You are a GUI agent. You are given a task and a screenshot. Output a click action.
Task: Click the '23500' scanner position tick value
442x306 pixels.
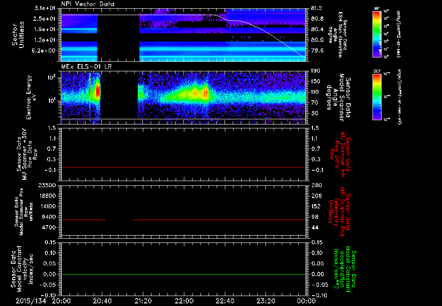coord(47,185)
